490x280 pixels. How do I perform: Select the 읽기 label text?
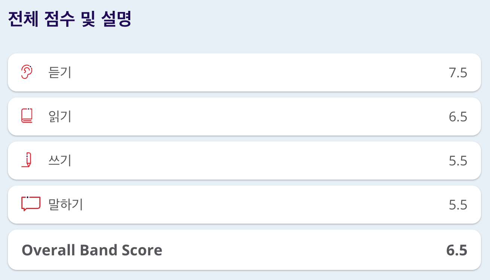point(60,116)
